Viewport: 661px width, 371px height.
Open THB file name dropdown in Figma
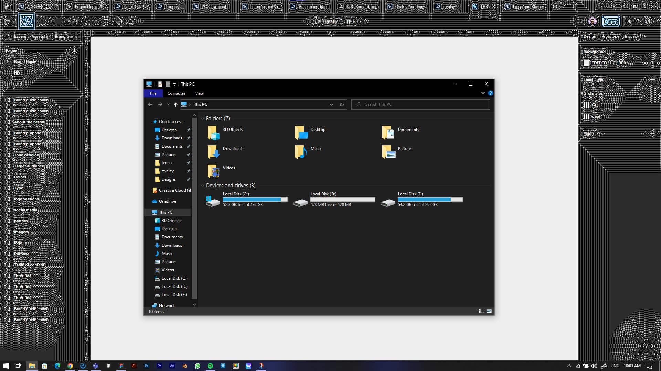(x=360, y=21)
